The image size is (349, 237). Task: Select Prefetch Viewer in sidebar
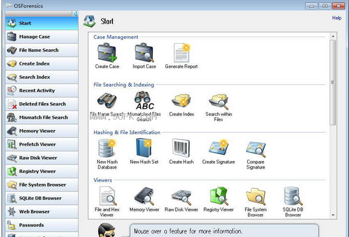[x=42, y=144]
